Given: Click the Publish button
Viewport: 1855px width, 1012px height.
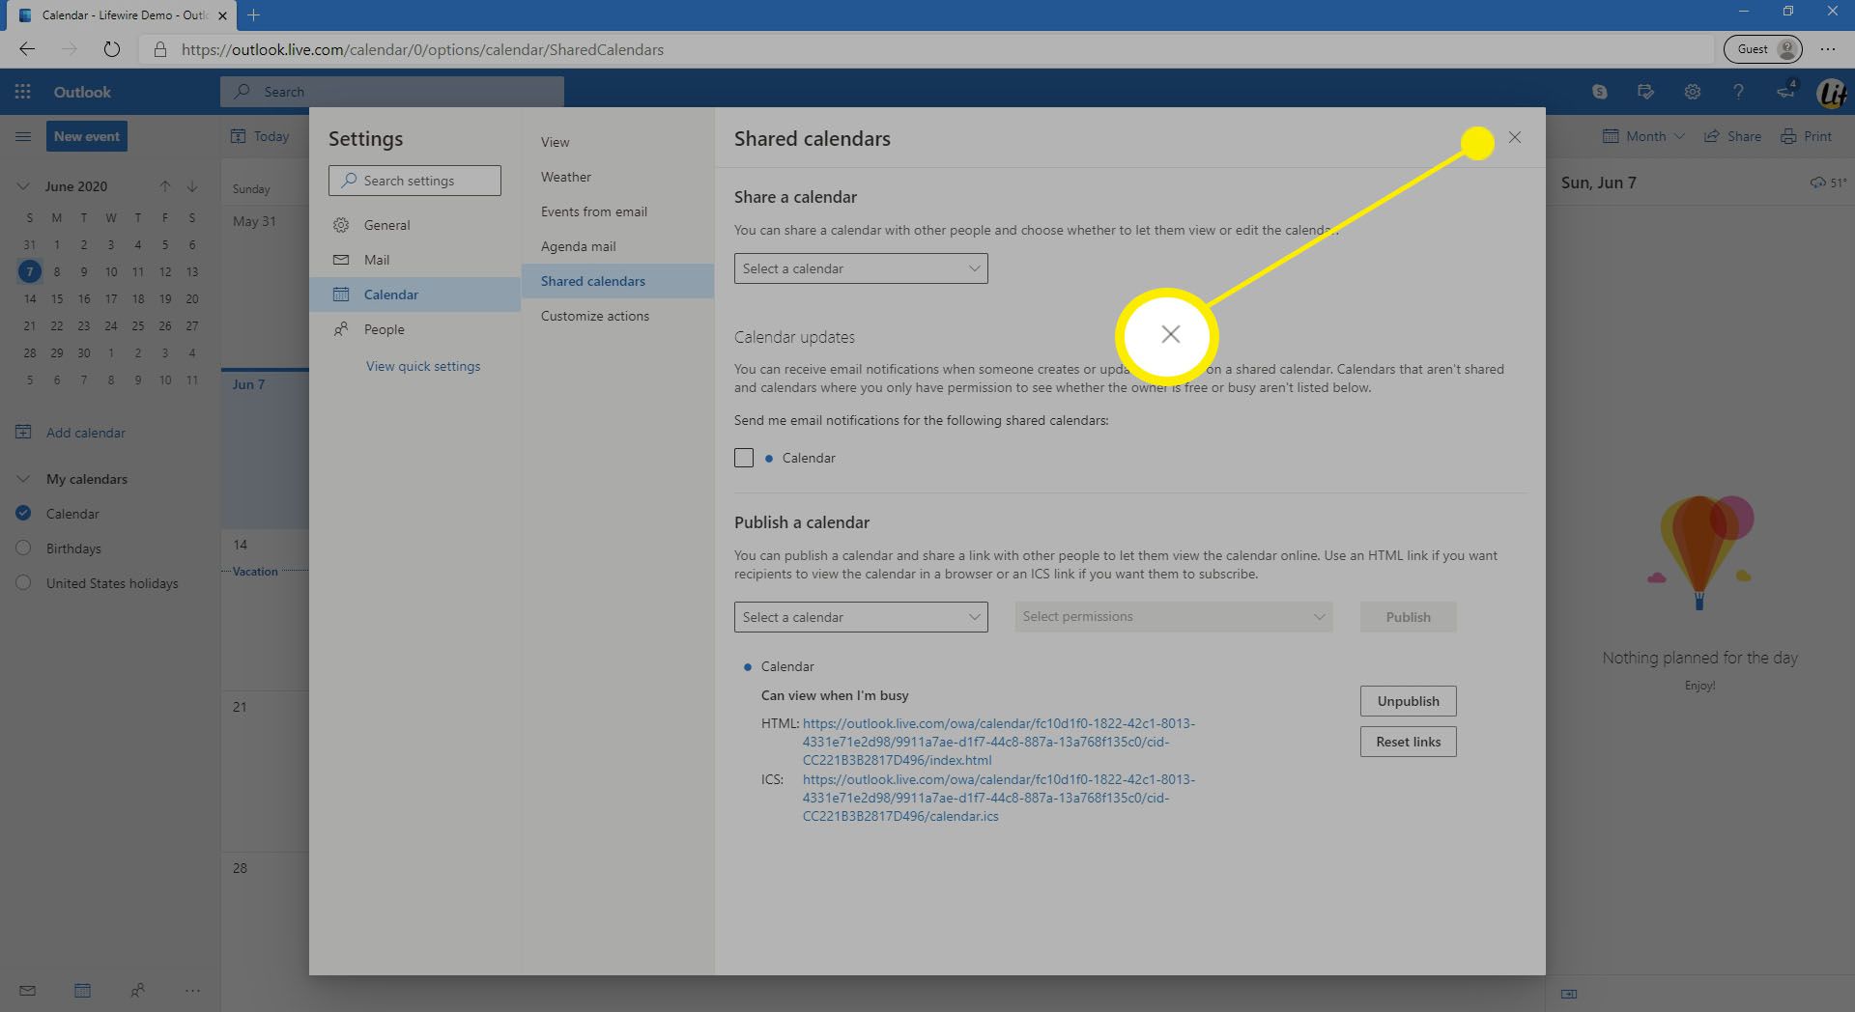Looking at the screenshot, I should pos(1408,617).
